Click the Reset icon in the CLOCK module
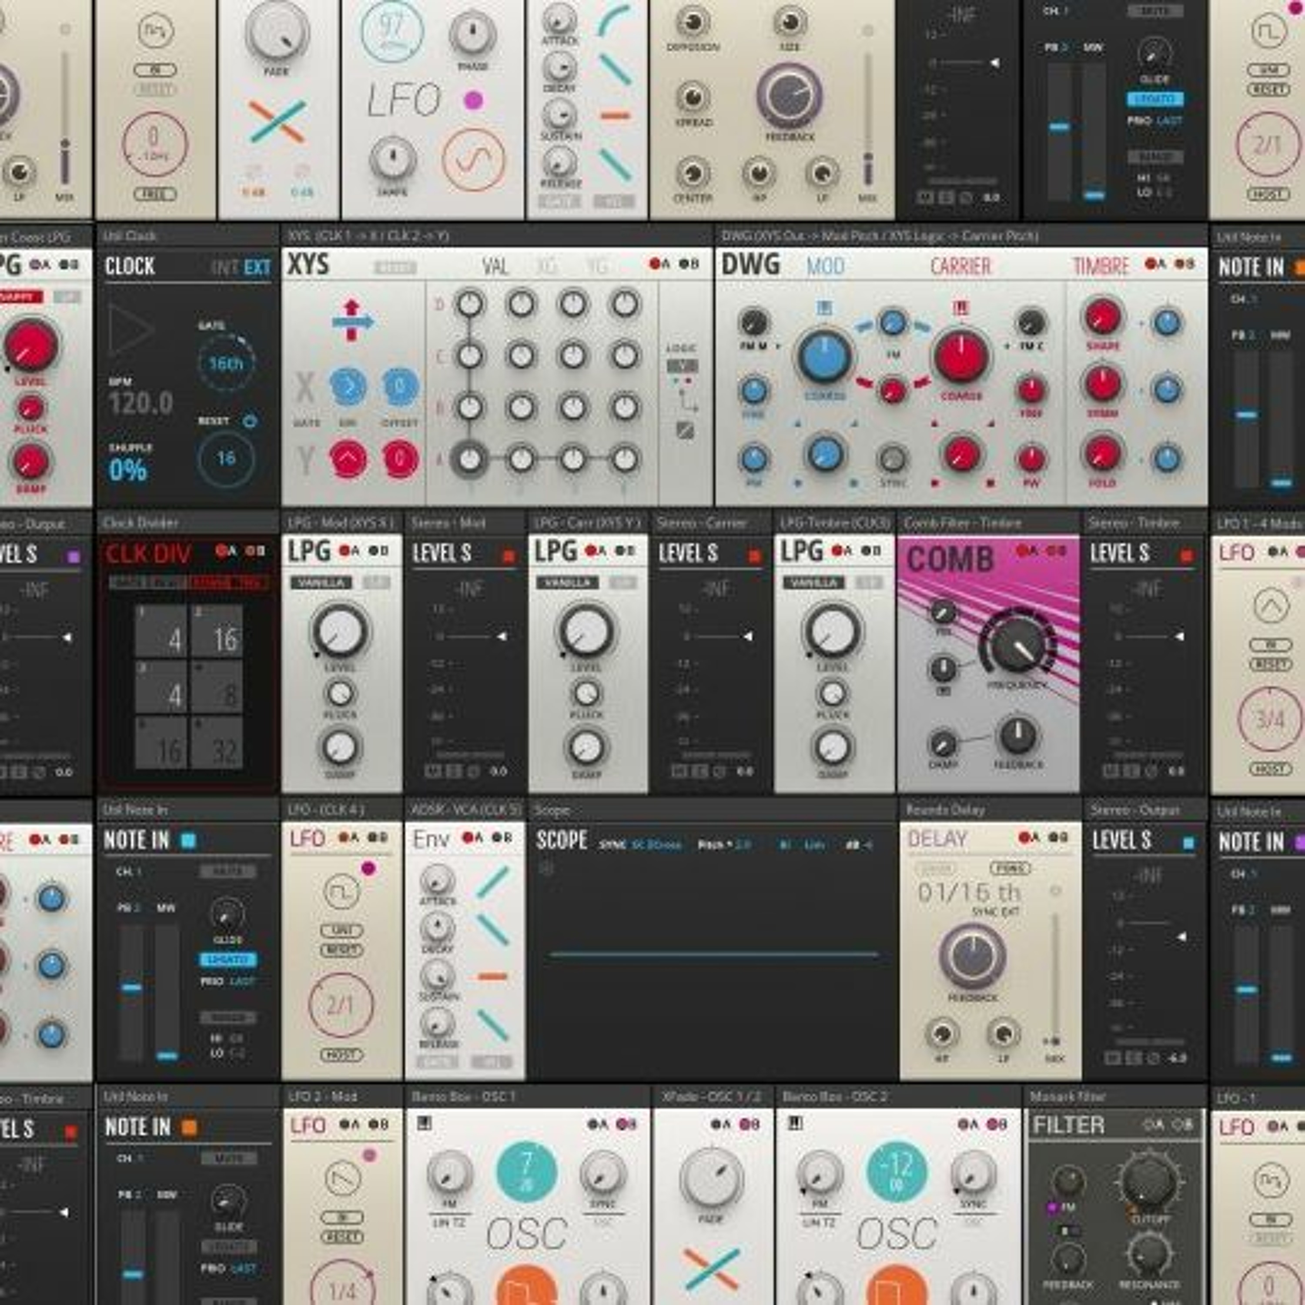This screenshot has height=1305, width=1305. coord(250,421)
